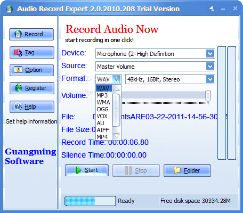Click the red ID3 tag icon
This screenshot has height=213, width=243.
(x=18, y=53)
